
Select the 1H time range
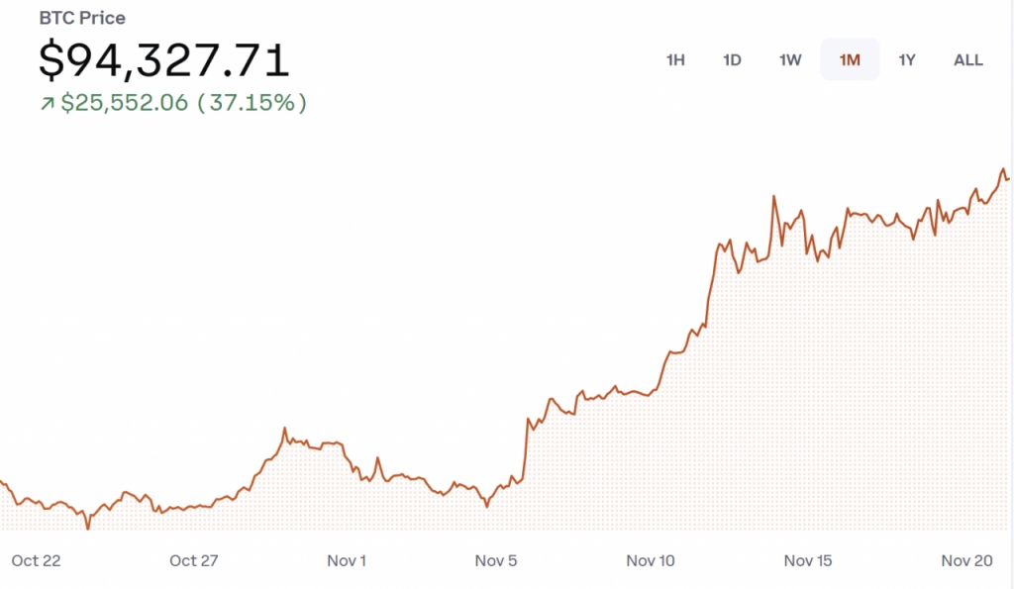[x=675, y=60]
